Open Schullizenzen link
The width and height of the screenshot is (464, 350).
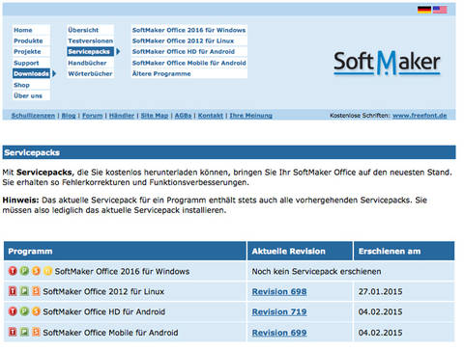(x=33, y=116)
